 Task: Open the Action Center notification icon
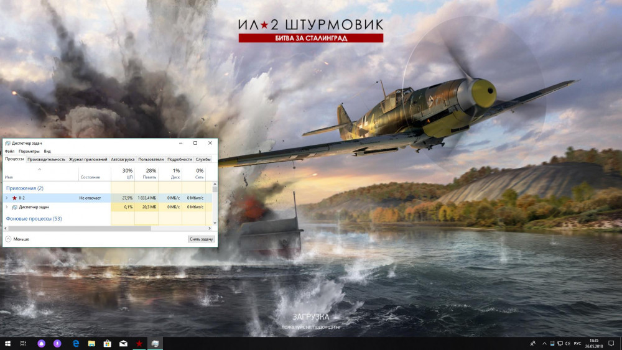coord(611,343)
